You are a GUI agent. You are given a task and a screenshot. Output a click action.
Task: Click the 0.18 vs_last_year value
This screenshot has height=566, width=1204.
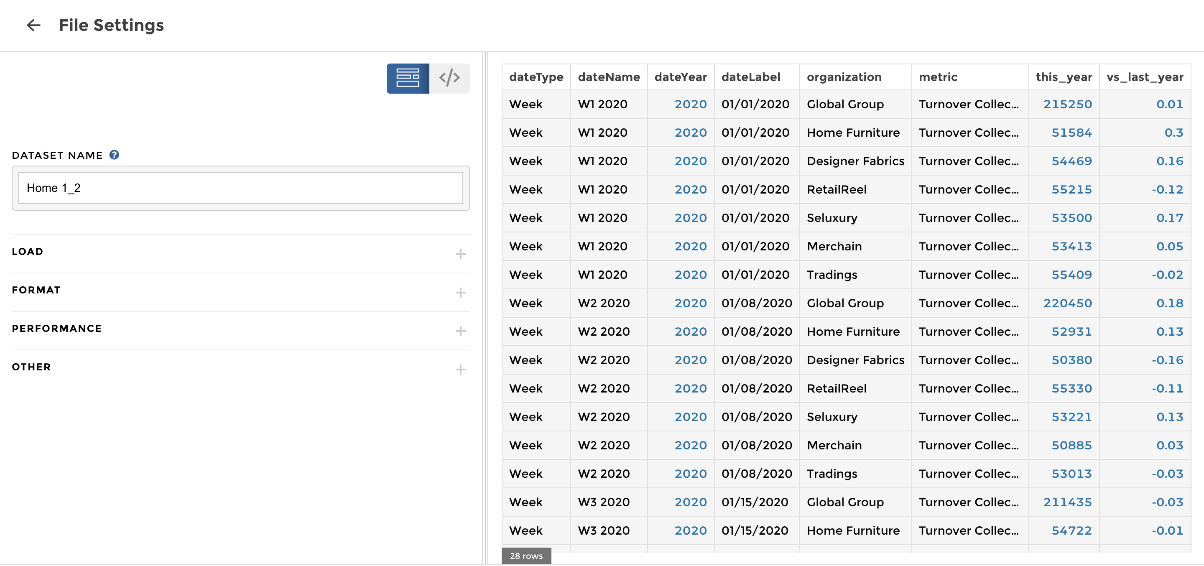pyautogui.click(x=1170, y=303)
